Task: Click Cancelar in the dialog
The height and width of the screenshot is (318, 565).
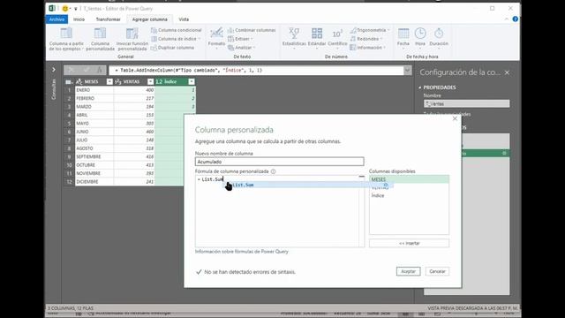Action: click(x=437, y=271)
